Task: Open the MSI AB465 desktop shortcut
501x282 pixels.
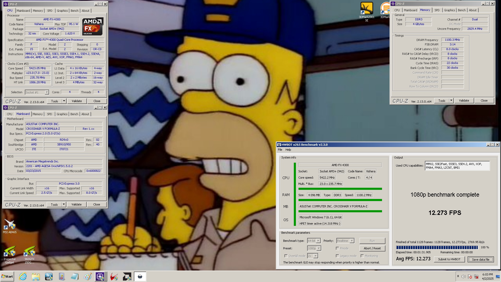Action: coord(10,226)
